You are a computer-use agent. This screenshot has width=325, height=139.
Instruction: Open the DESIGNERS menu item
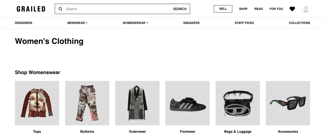23,23
